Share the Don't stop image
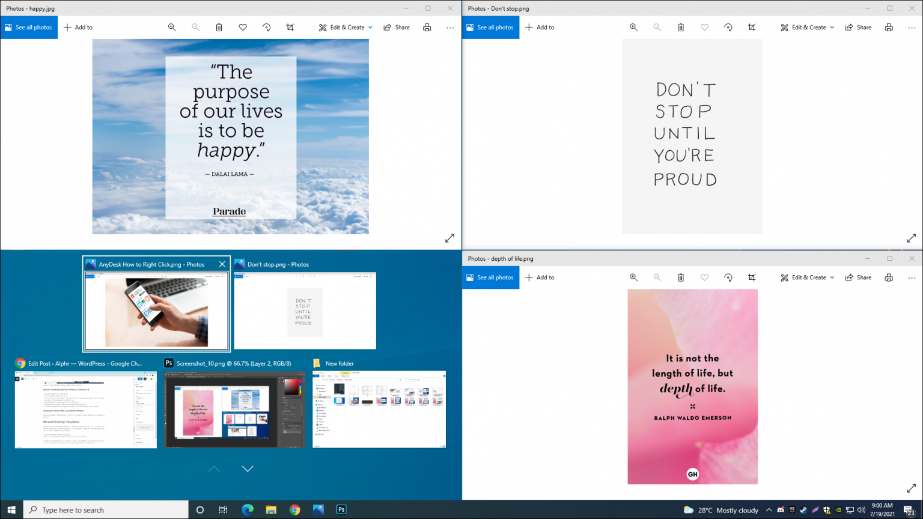The width and height of the screenshot is (923, 519). (x=858, y=27)
